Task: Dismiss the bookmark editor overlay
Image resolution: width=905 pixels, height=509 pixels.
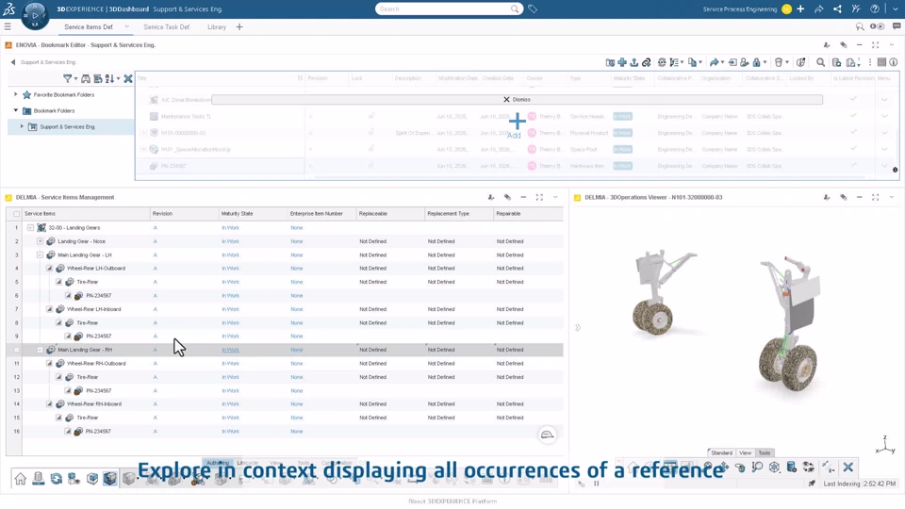Action: click(x=517, y=99)
